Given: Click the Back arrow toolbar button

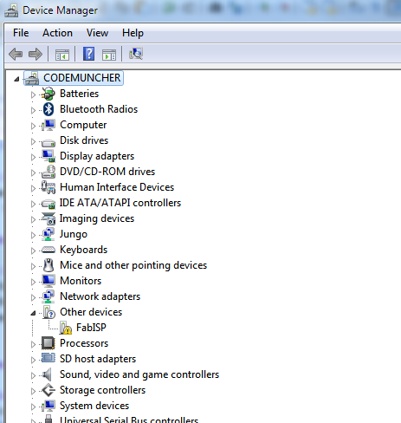Looking at the screenshot, I should click(x=16, y=54).
